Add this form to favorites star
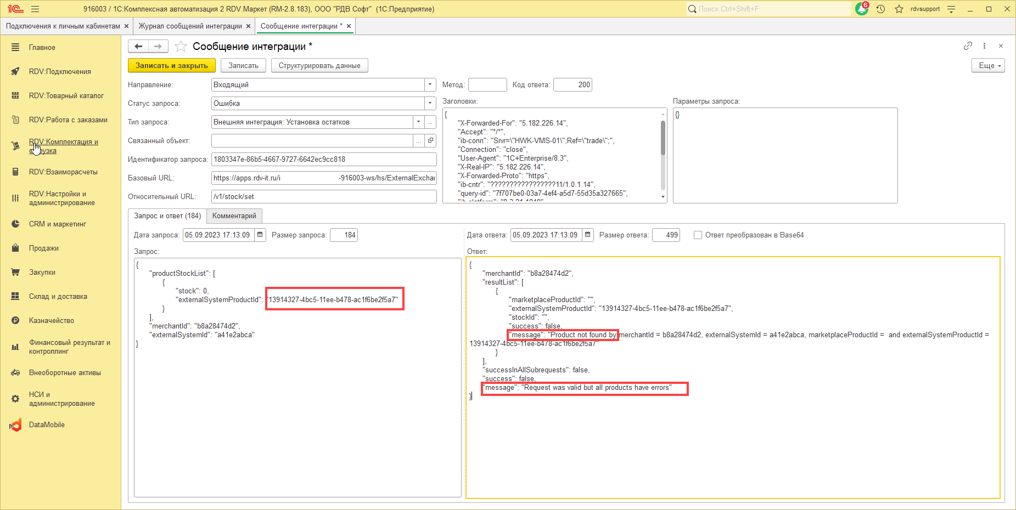Screen dimensions: 1016x510 181,47
